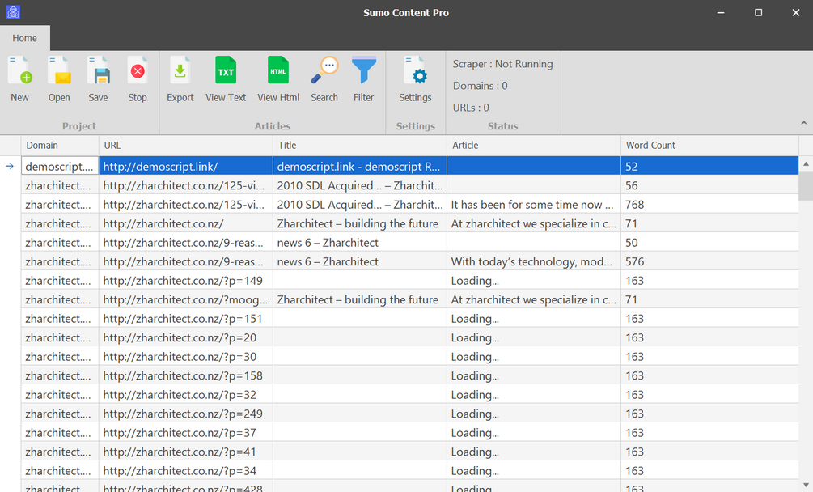813x492 pixels.
Task: Open View Text for article
Action: point(226,79)
